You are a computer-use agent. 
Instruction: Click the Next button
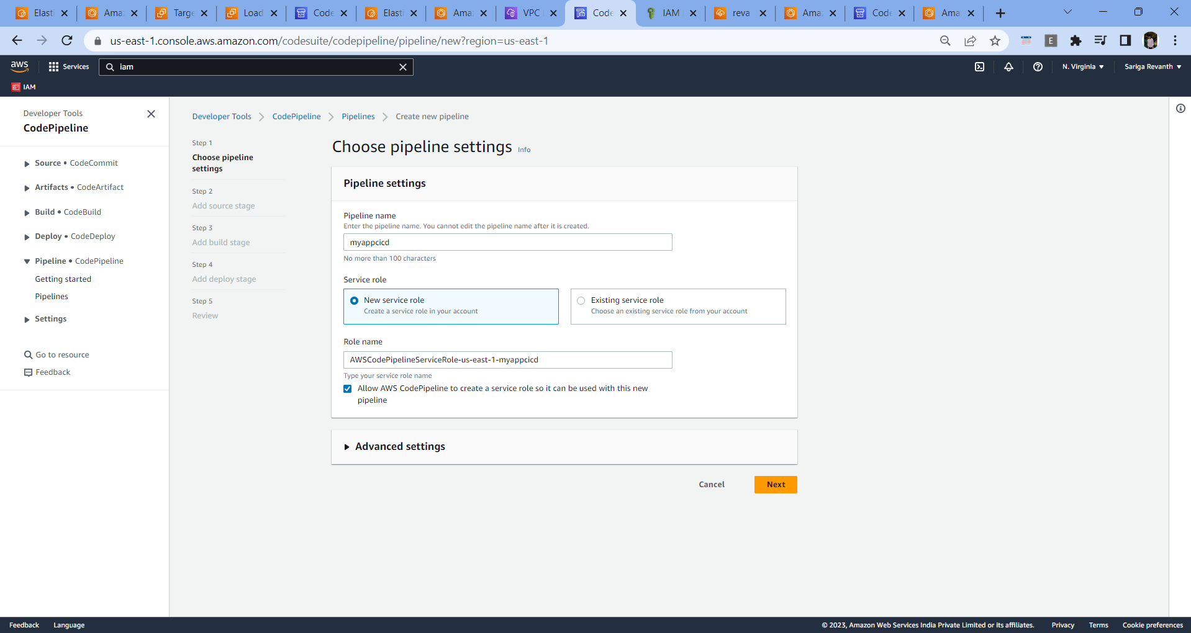tap(775, 484)
